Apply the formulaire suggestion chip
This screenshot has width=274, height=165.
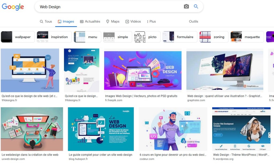180,37
